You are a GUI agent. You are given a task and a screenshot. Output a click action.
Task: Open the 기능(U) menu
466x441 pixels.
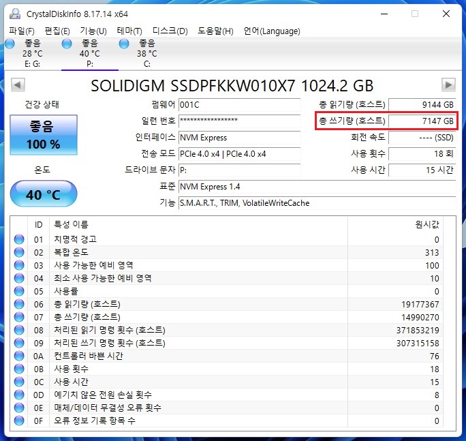coord(93,31)
